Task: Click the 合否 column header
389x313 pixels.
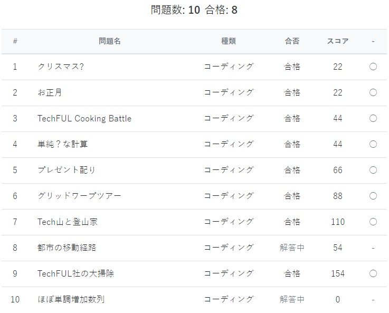Action: tap(292, 41)
